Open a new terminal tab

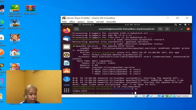point(76,29)
